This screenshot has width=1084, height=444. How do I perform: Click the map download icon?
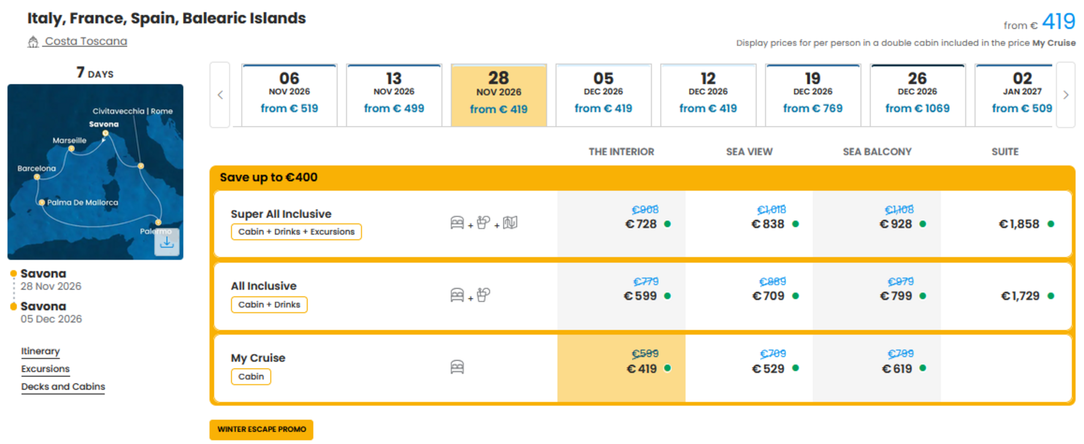coord(167,243)
